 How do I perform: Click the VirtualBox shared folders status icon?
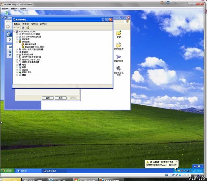(x=180, y=175)
